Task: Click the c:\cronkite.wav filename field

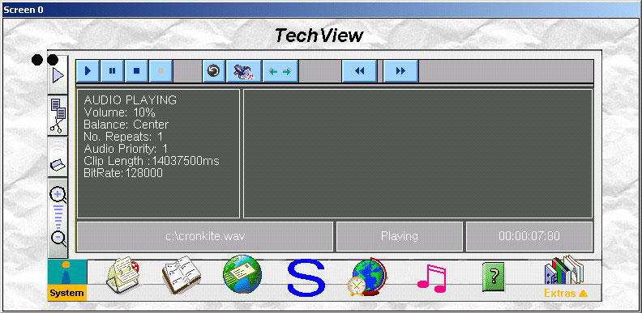Action: pos(205,237)
